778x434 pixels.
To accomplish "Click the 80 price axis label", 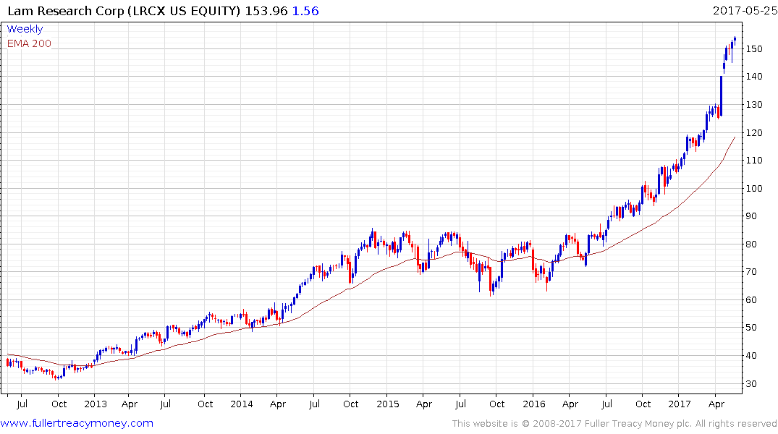I will point(751,244).
